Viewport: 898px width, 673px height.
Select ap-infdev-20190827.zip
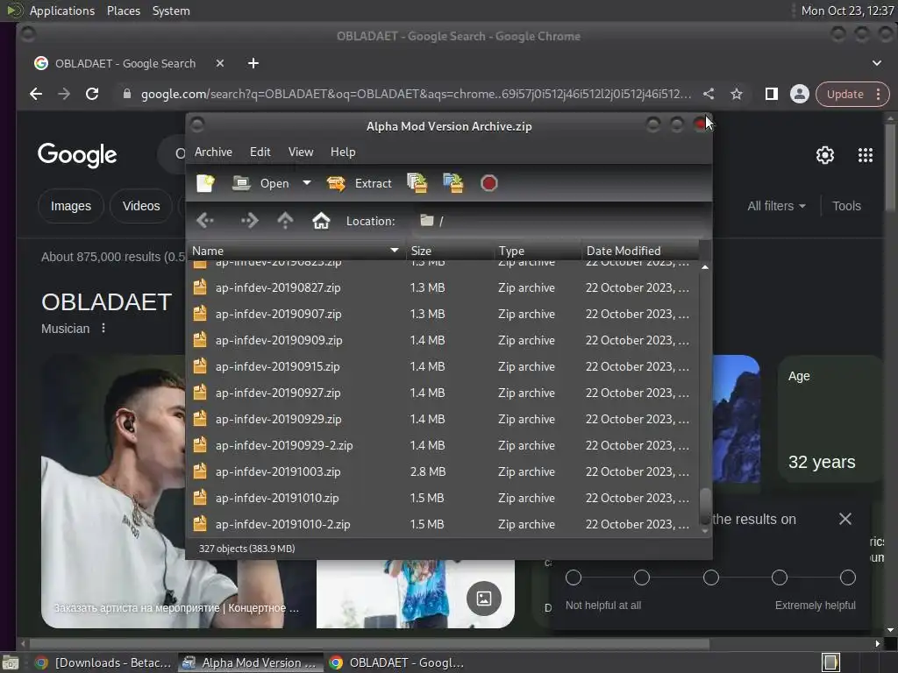(x=443, y=287)
